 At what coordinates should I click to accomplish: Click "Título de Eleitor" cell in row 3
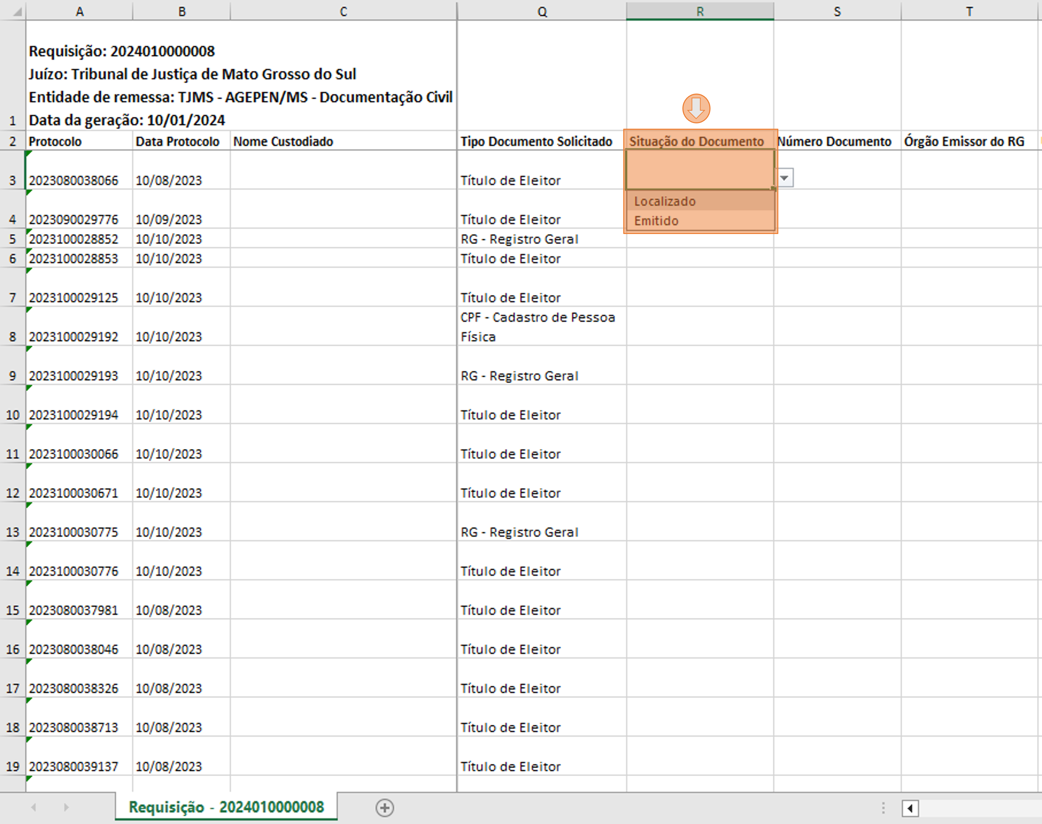542,170
